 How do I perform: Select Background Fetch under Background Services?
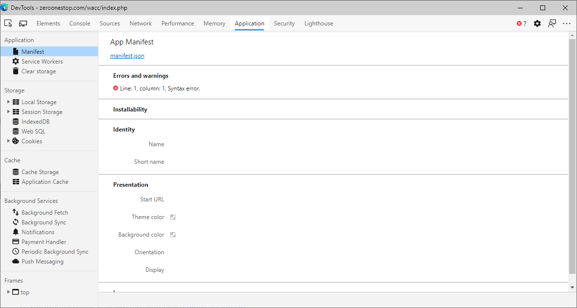tap(45, 212)
